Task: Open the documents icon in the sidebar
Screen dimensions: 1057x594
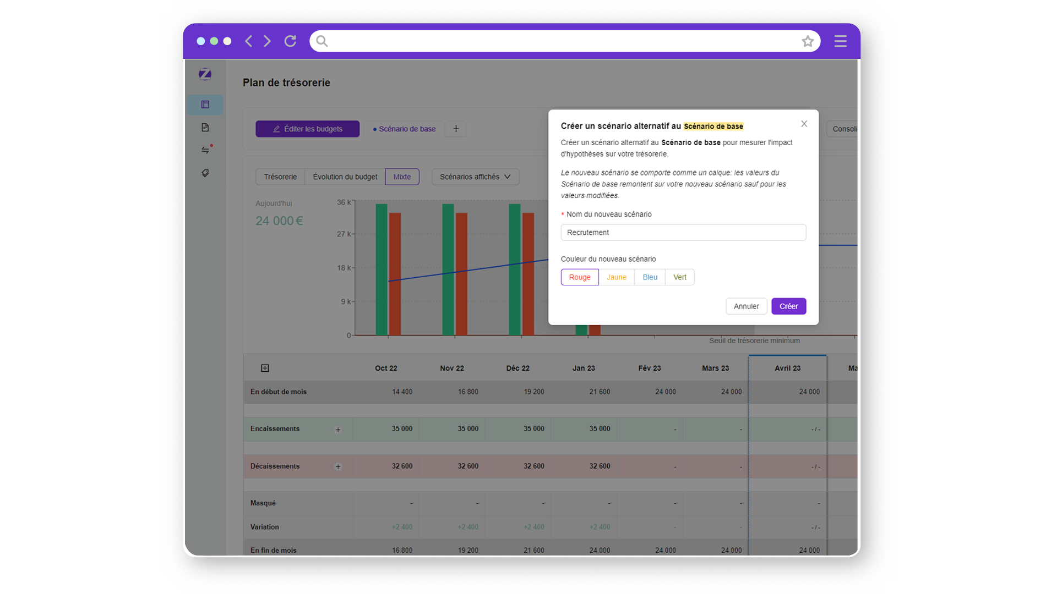Action: point(205,127)
